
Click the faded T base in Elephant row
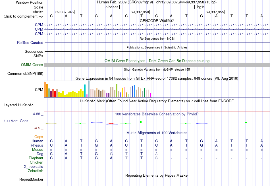(x=126, y=158)
